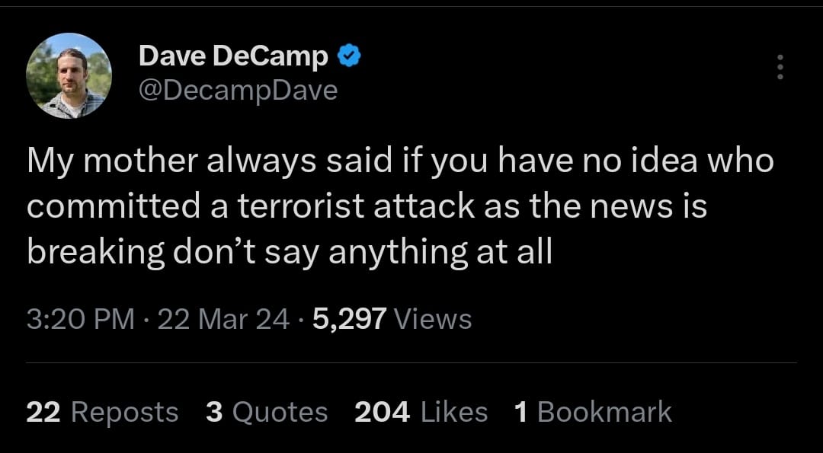Image resolution: width=823 pixels, height=453 pixels.
Task: Click the bold 5,297 view count number
Action: [349, 319]
